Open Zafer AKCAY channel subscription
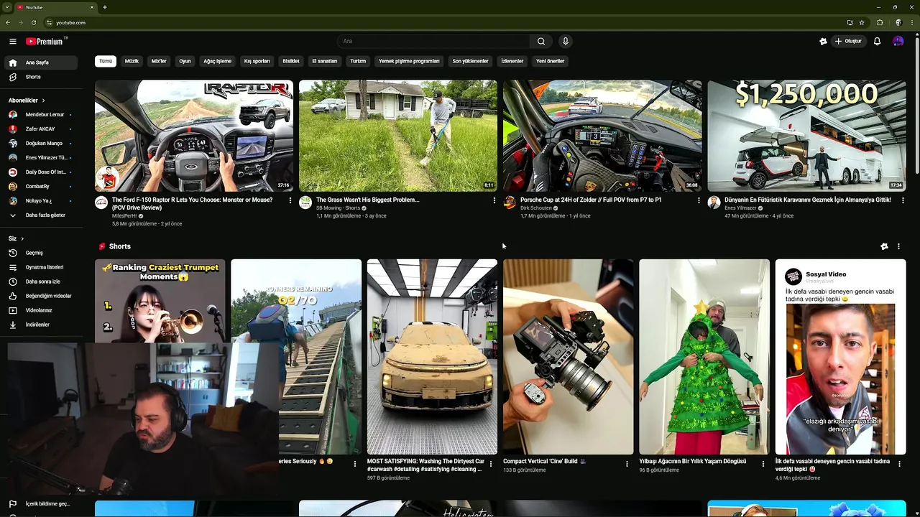 40,129
